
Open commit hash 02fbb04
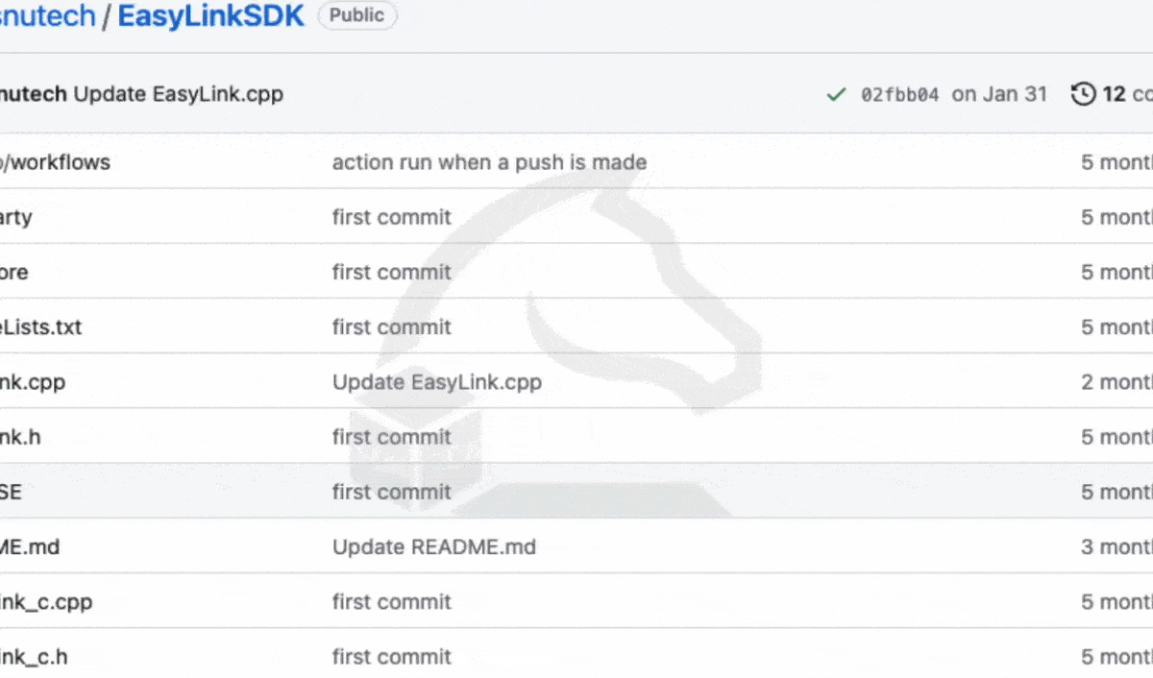click(899, 94)
